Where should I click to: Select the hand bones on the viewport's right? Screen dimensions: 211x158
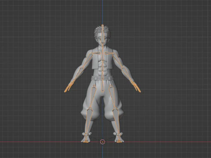point(136,86)
